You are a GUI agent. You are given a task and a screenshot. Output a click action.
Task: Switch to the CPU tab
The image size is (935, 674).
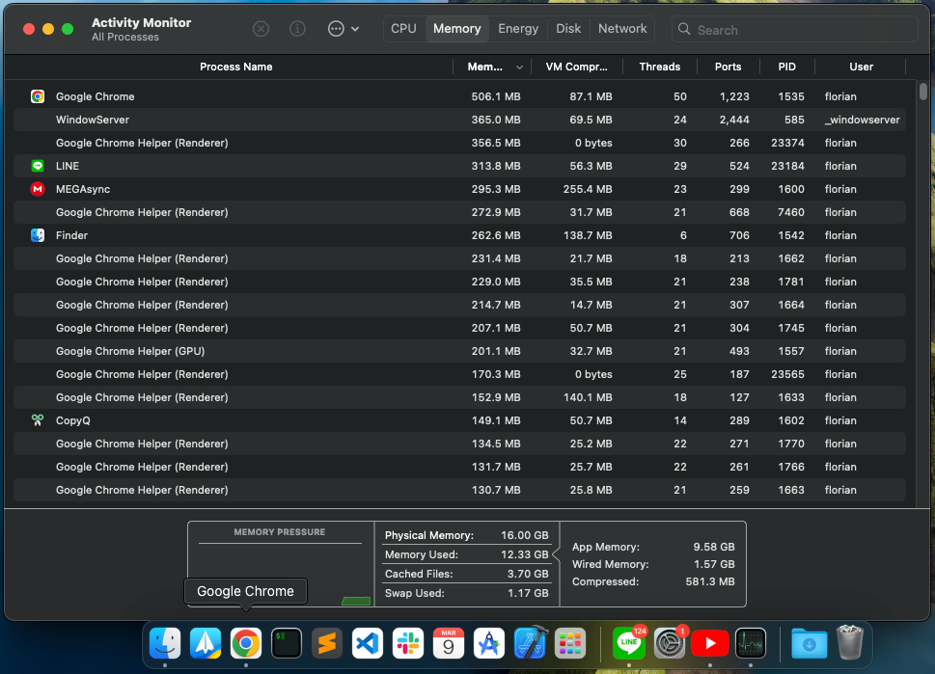pos(403,29)
